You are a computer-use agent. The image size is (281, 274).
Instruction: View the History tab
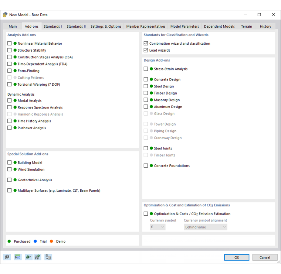[x=265, y=26]
